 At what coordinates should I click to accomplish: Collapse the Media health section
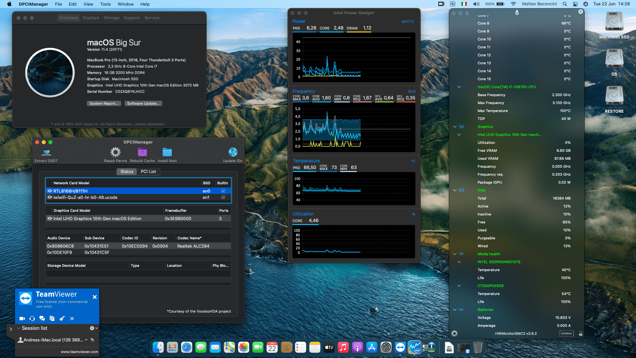(455, 254)
